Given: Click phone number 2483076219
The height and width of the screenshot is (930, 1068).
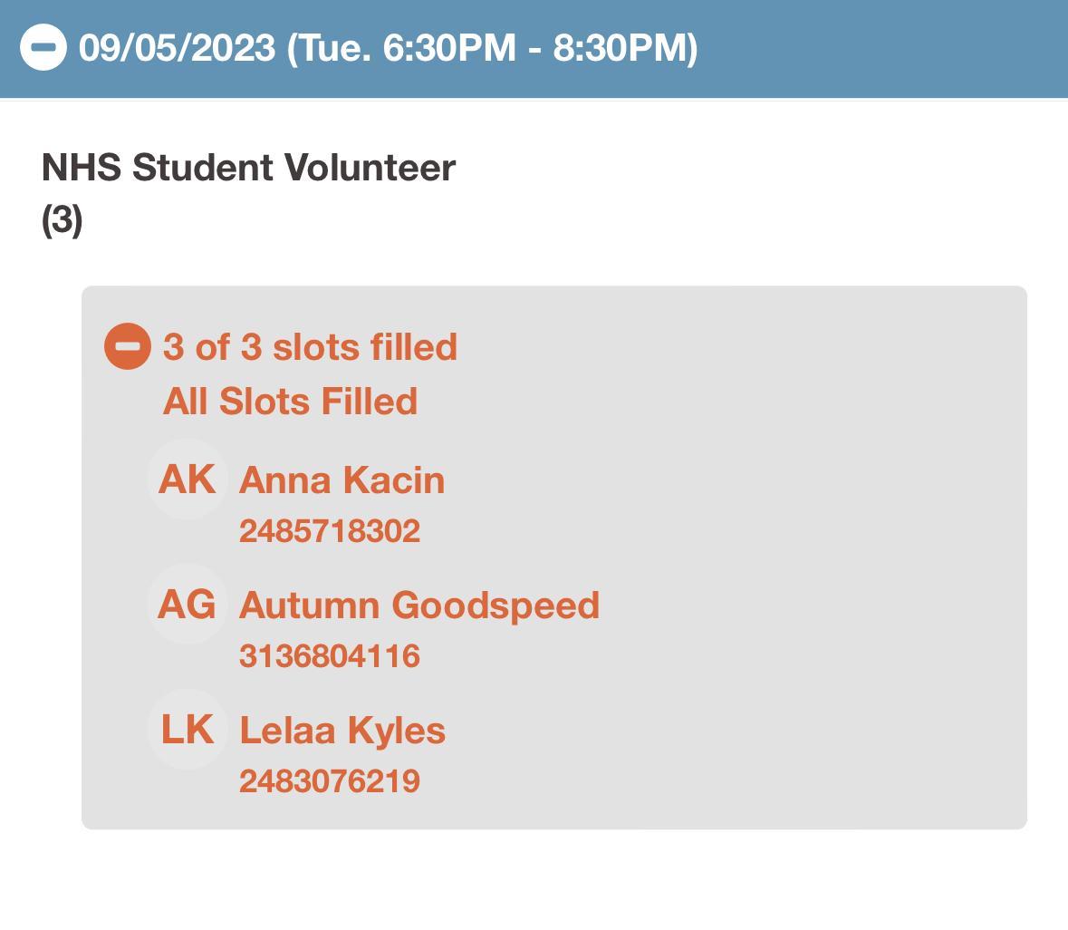Looking at the screenshot, I should pyautogui.click(x=330, y=781).
